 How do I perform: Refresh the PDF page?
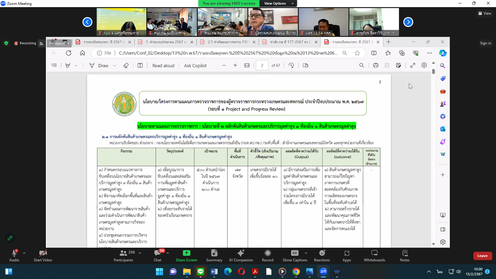click(x=69, y=53)
